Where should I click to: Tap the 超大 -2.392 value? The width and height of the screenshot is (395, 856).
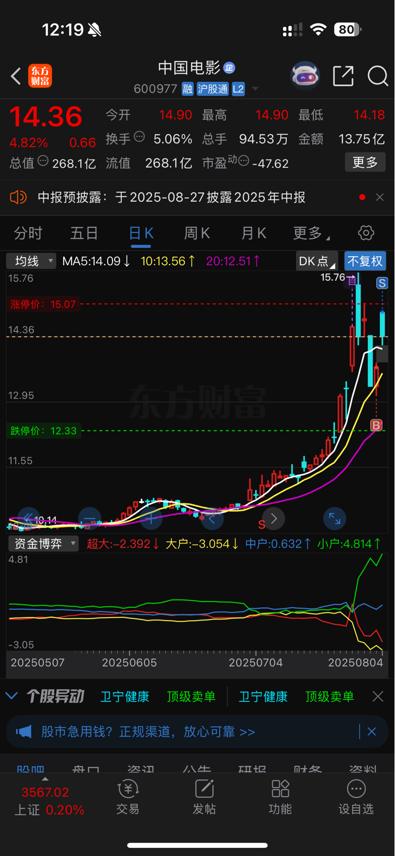click(123, 543)
